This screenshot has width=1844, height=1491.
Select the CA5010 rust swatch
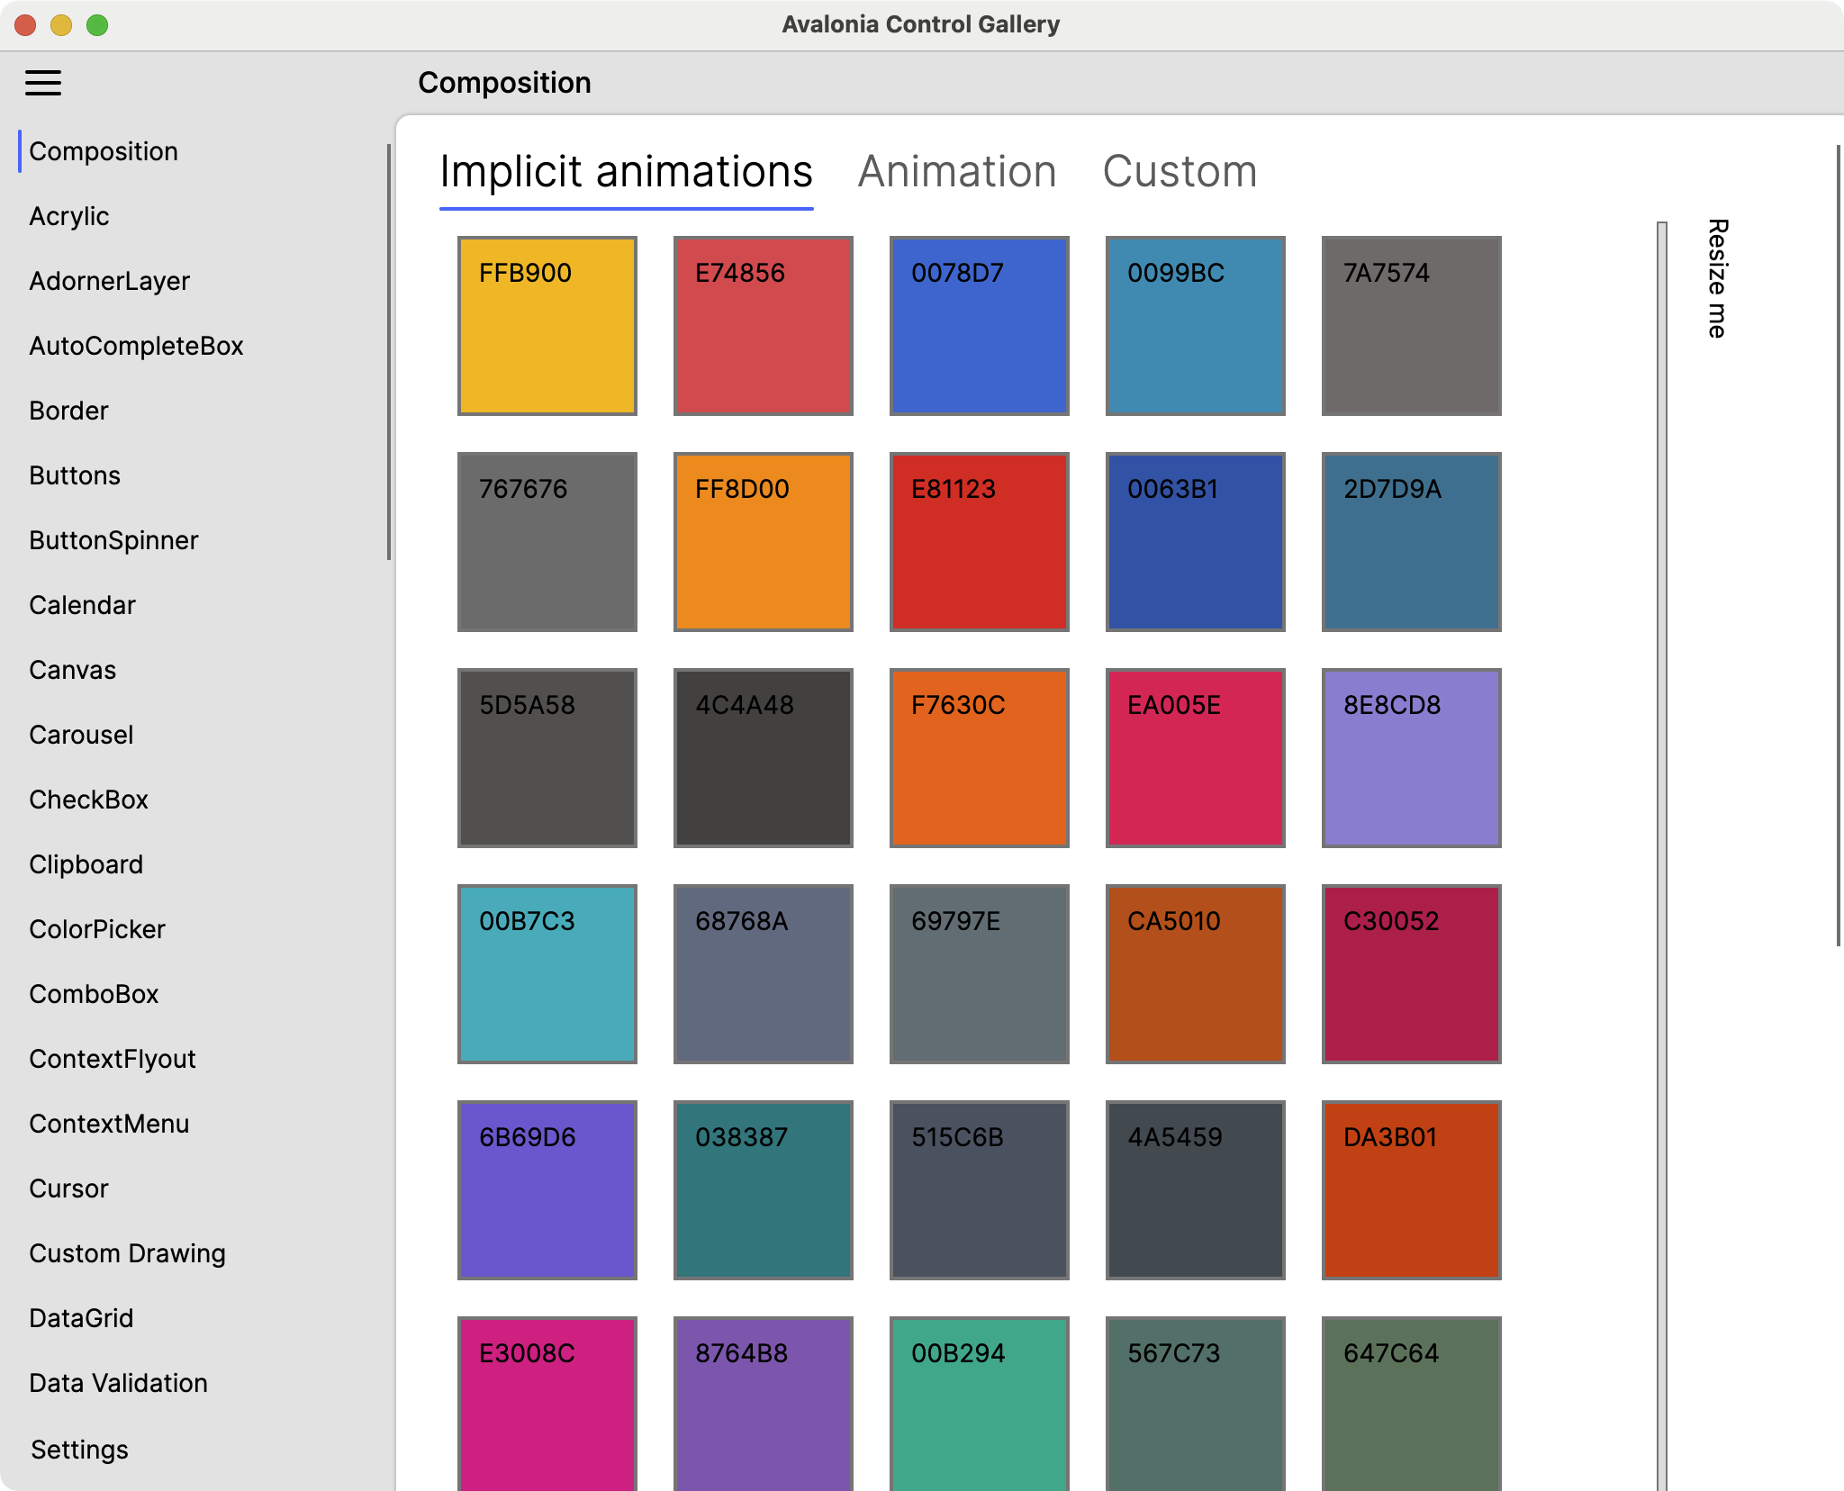click(x=1196, y=974)
